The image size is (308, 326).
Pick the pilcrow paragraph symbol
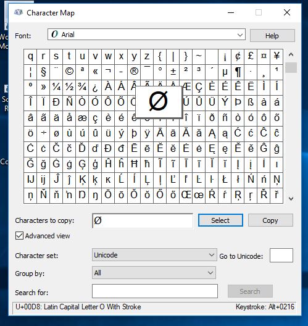click(x=238, y=72)
